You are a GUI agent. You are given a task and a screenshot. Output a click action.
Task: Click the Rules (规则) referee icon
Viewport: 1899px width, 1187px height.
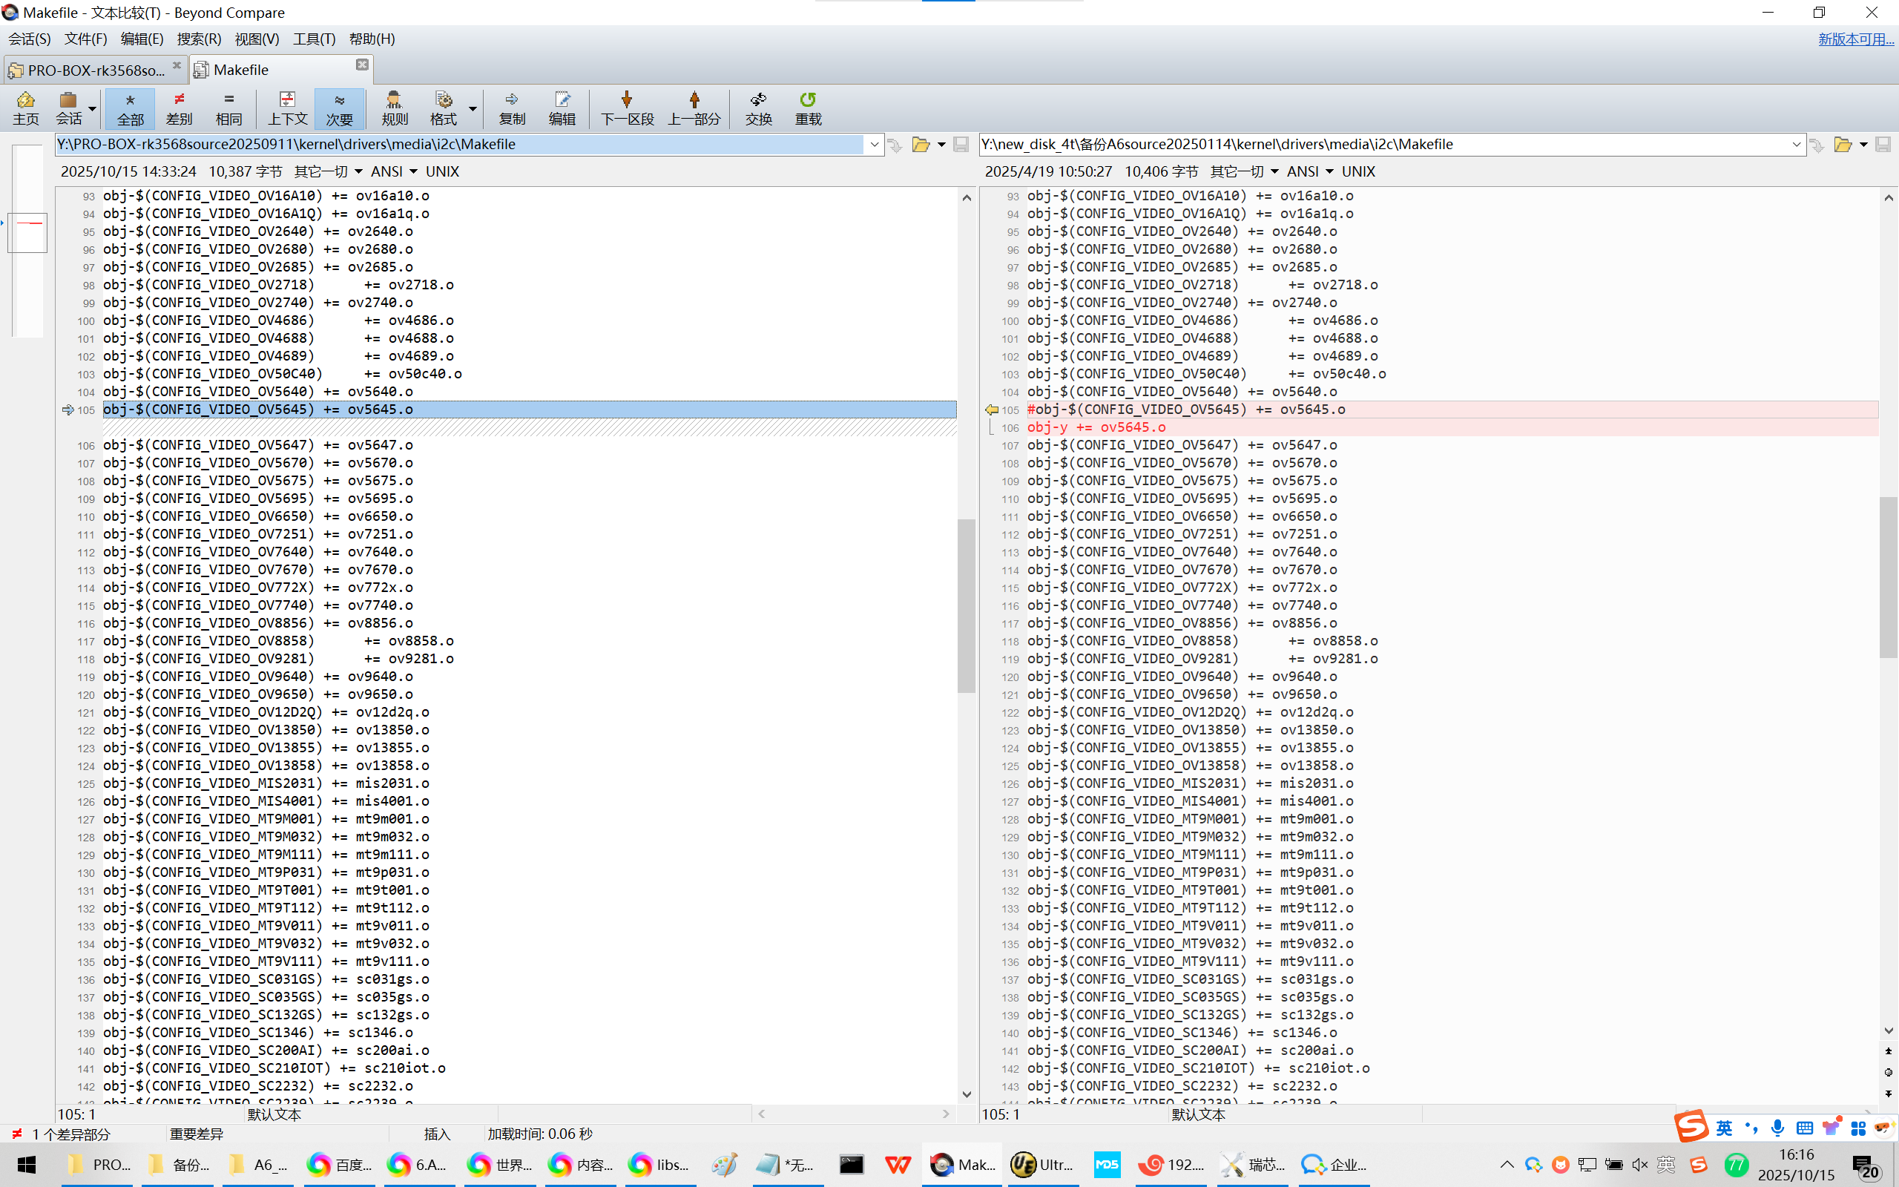[394, 108]
